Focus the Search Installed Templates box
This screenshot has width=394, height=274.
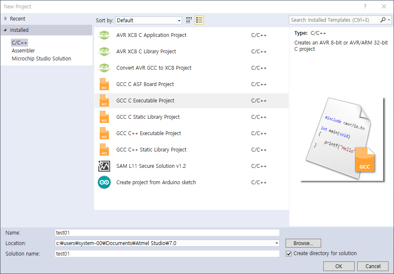[335, 20]
